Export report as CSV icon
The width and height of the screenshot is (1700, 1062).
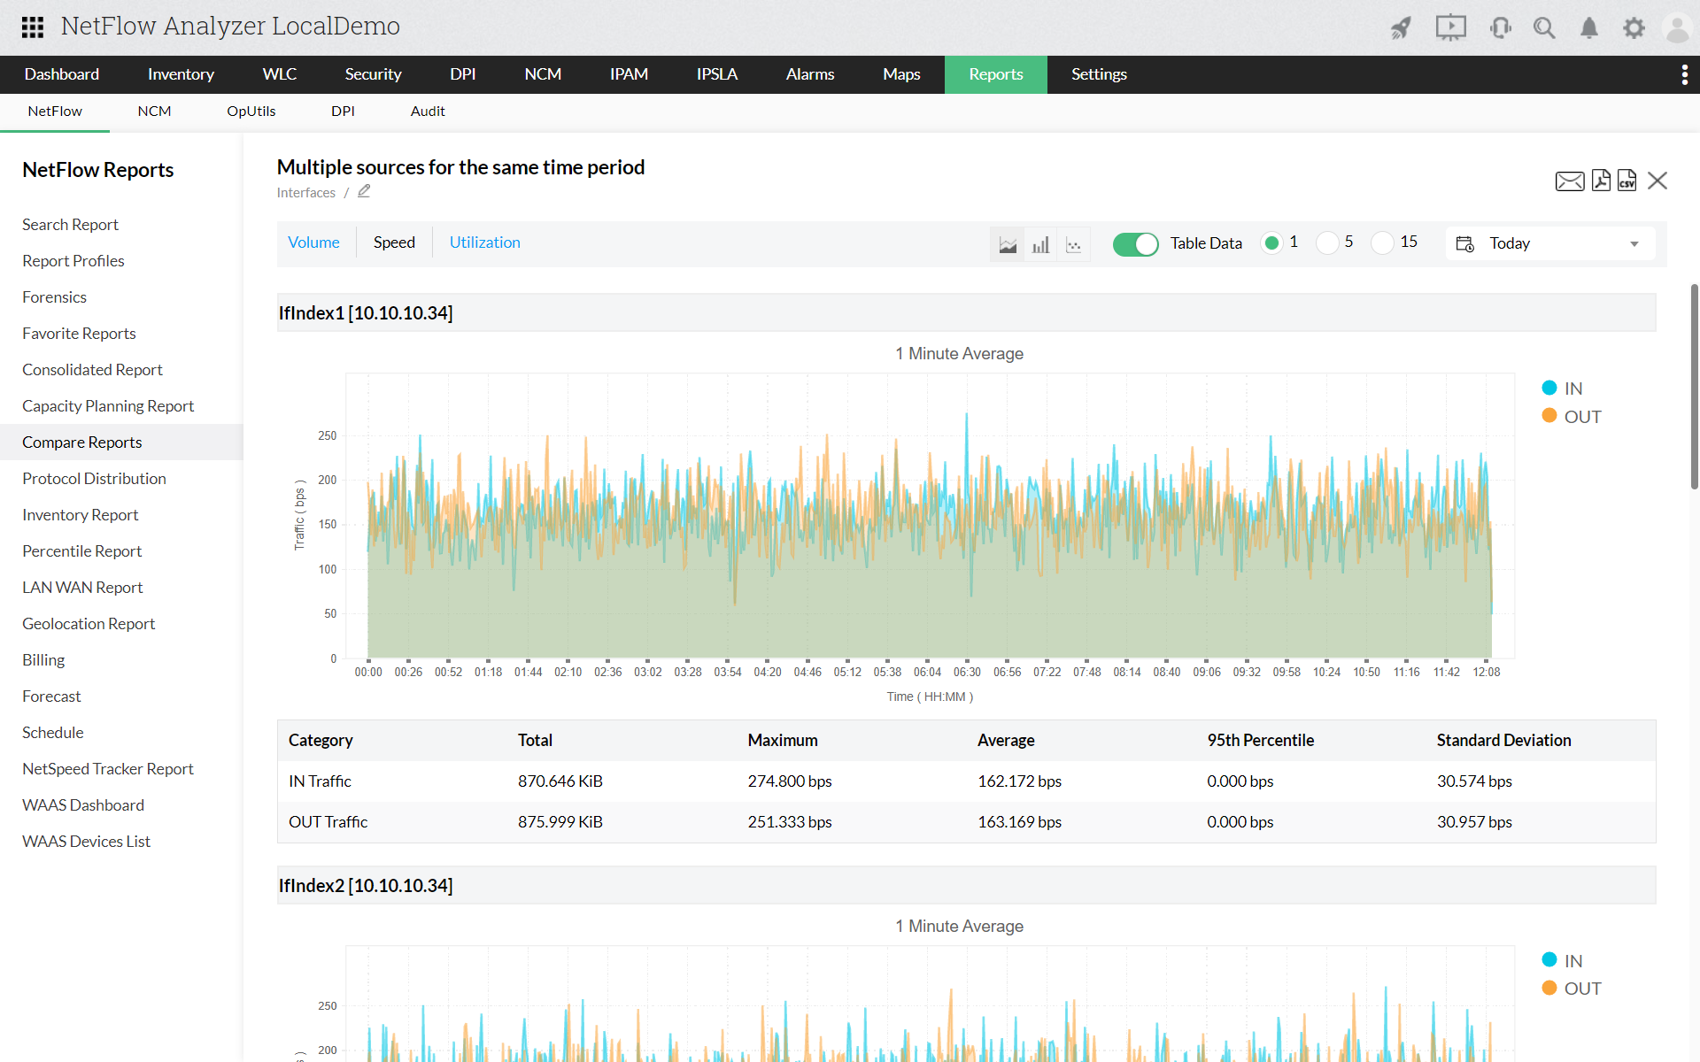point(1627,181)
